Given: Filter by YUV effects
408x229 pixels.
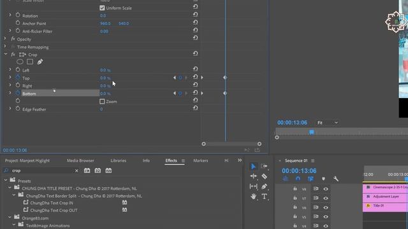Looking at the screenshot, I should coord(108,170).
